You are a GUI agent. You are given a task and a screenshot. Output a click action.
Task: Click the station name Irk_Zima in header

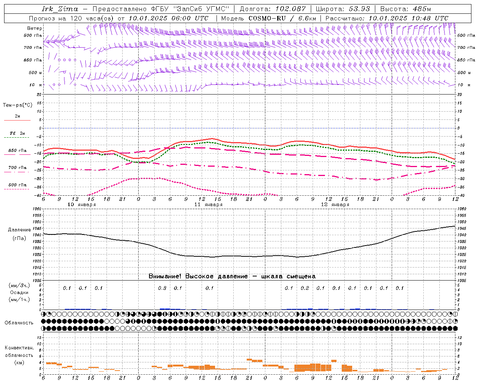[x=60, y=9]
